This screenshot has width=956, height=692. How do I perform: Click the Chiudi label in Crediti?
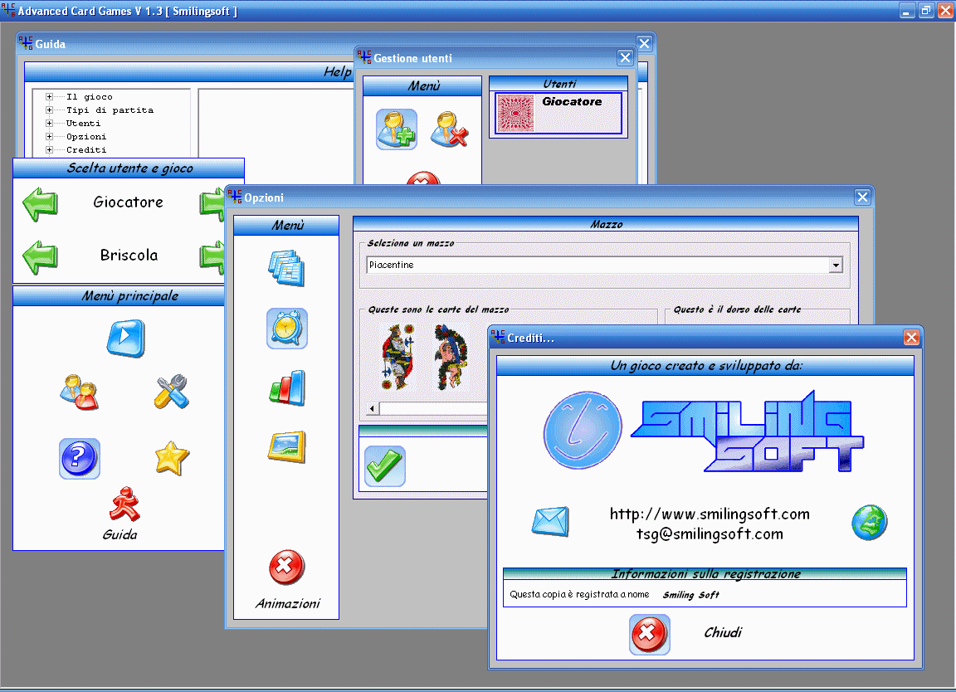[723, 633]
